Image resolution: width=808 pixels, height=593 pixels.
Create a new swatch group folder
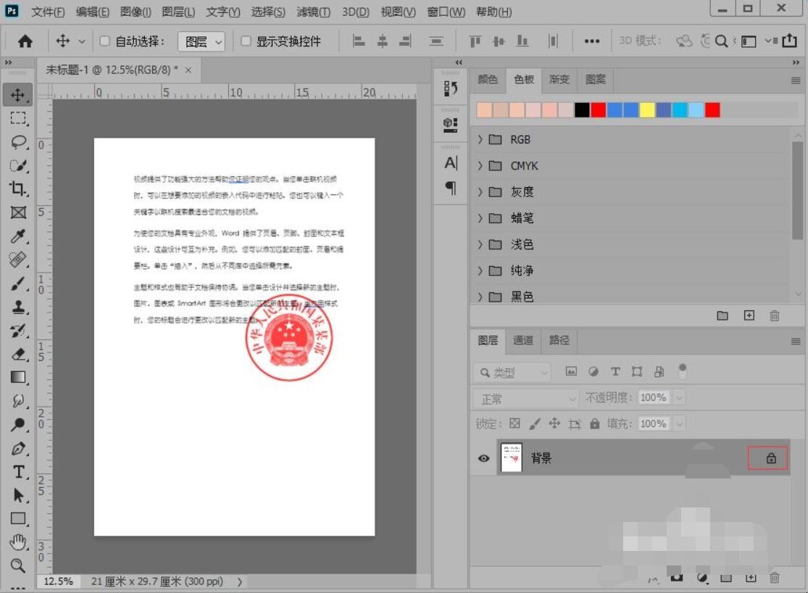[722, 315]
